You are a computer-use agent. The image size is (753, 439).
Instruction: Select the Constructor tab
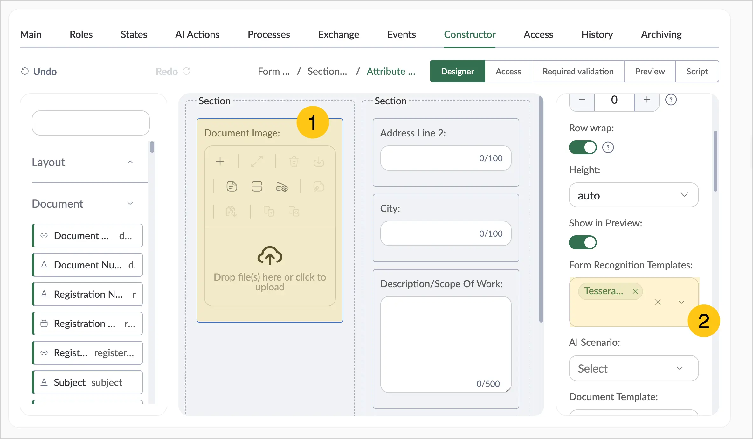(470, 34)
